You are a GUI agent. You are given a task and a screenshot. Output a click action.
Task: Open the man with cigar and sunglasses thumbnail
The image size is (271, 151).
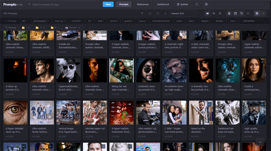68,70
